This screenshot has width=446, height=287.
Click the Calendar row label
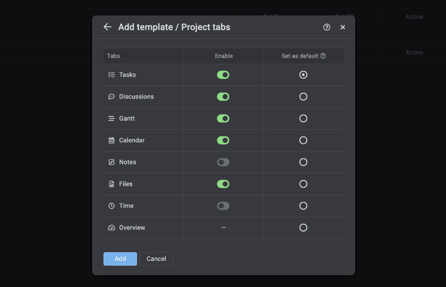(132, 140)
